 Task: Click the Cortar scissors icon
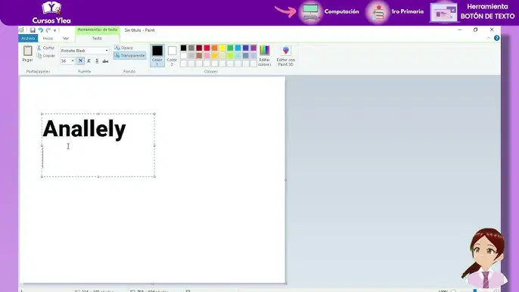click(x=39, y=48)
